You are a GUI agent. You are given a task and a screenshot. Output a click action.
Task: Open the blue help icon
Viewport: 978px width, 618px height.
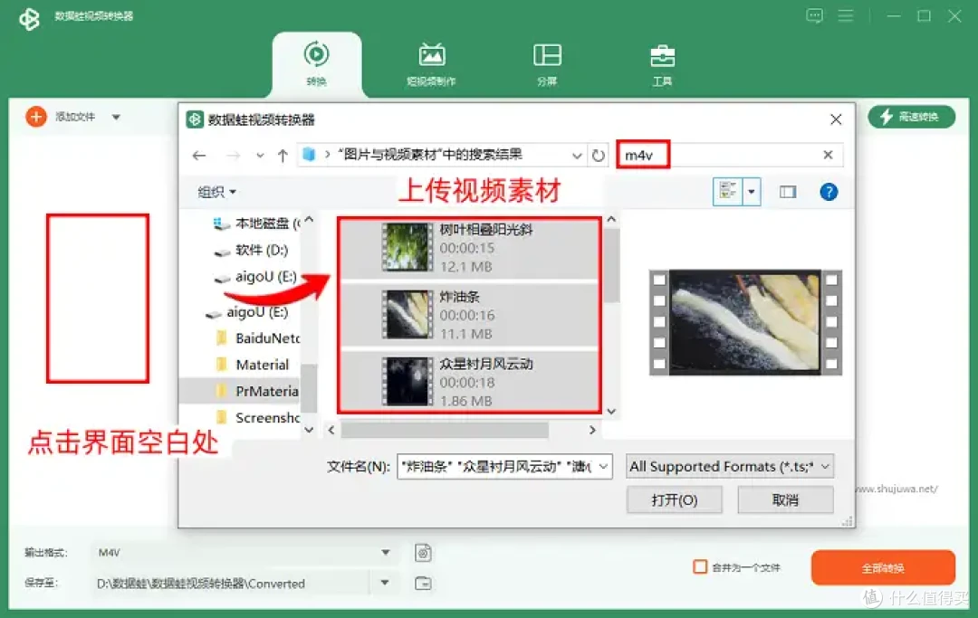(829, 192)
